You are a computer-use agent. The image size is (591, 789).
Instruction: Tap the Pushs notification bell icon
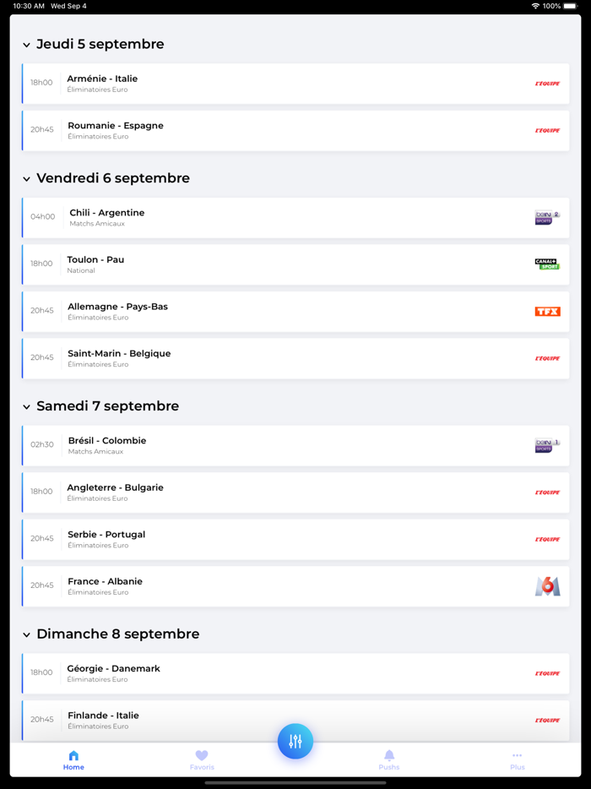pyautogui.click(x=389, y=757)
